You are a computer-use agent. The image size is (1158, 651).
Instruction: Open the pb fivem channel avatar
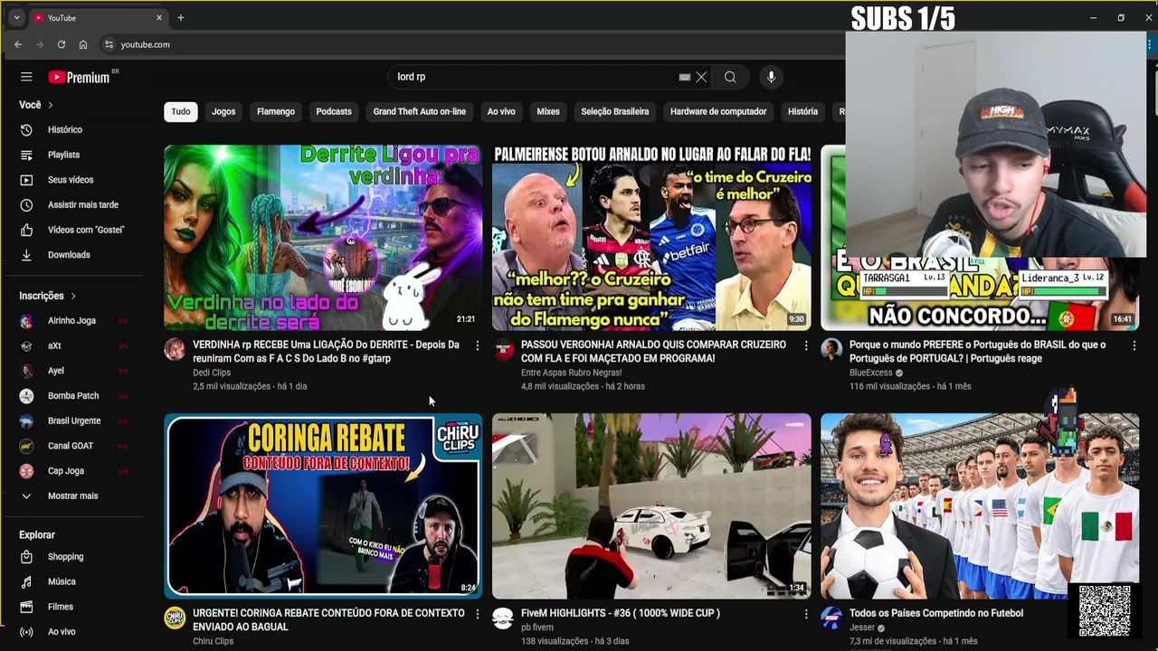[503, 618]
